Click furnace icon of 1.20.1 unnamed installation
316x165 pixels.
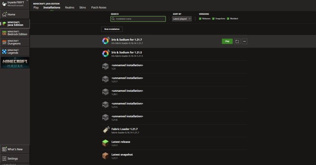(x=105, y=92)
